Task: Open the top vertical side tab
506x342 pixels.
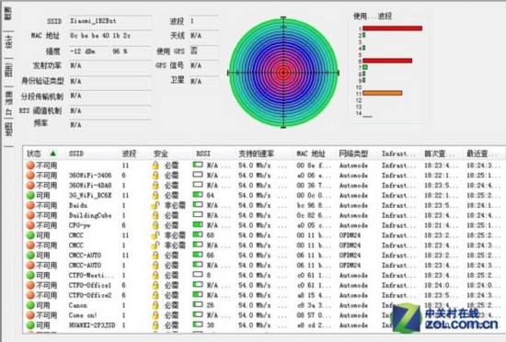Action: [x=8, y=14]
